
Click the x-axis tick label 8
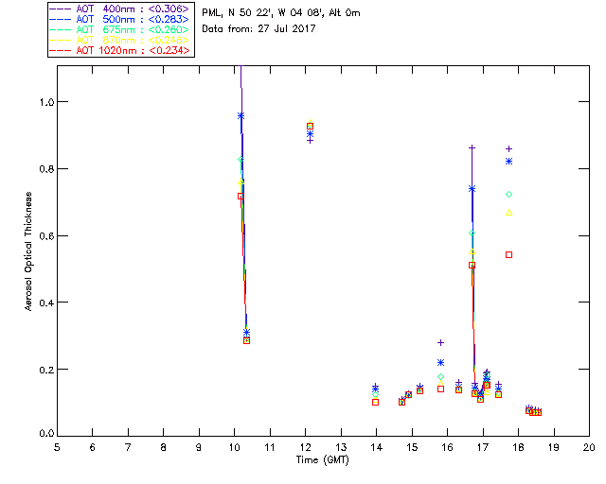pos(164,448)
